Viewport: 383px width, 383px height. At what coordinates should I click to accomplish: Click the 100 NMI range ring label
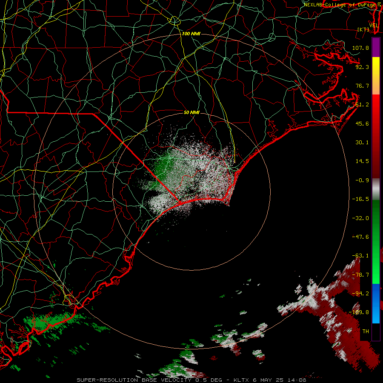191,34
